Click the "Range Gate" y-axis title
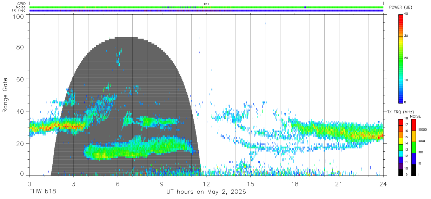Viewport: 431px width, 199px height. (x=5, y=95)
